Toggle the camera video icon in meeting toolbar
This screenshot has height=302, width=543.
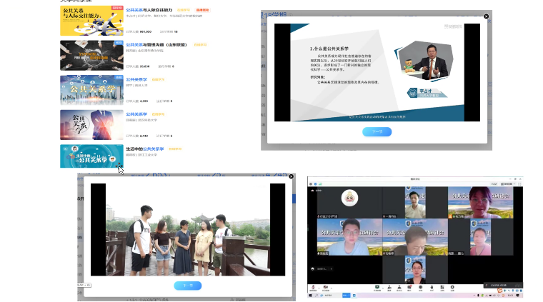(x=326, y=287)
